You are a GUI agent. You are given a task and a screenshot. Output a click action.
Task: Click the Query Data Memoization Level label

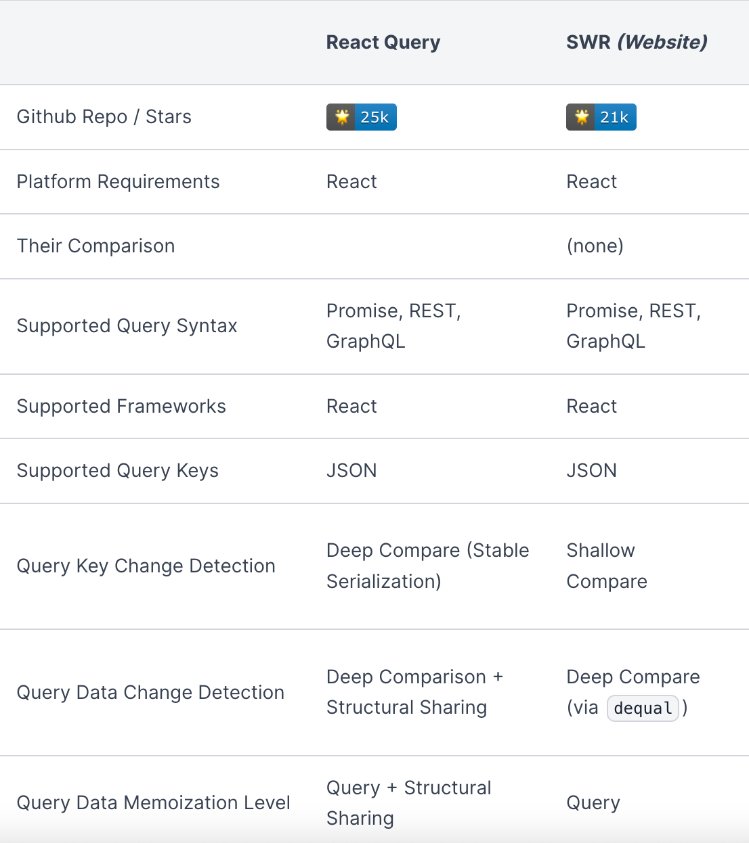[154, 802]
